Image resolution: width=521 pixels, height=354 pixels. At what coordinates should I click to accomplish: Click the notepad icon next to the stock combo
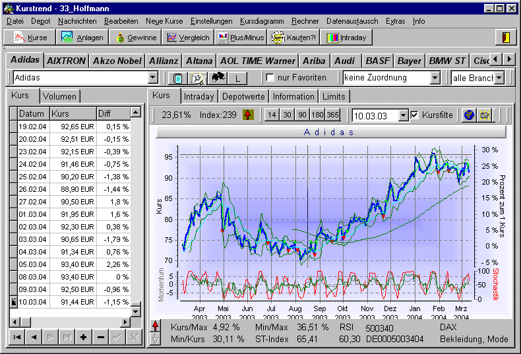pyautogui.click(x=178, y=78)
